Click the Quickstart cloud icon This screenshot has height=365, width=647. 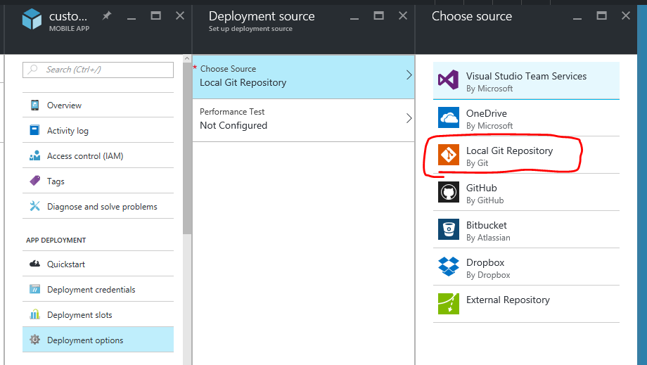point(34,264)
